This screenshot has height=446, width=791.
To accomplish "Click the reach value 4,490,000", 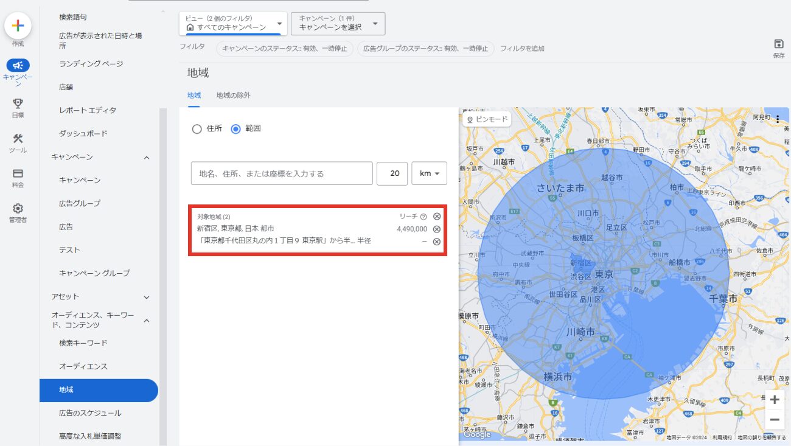I will [x=412, y=229].
